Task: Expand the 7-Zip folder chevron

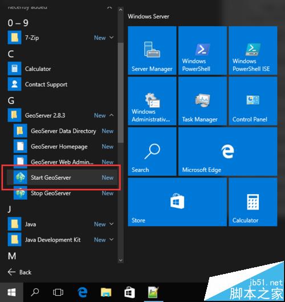Action: coord(111,37)
